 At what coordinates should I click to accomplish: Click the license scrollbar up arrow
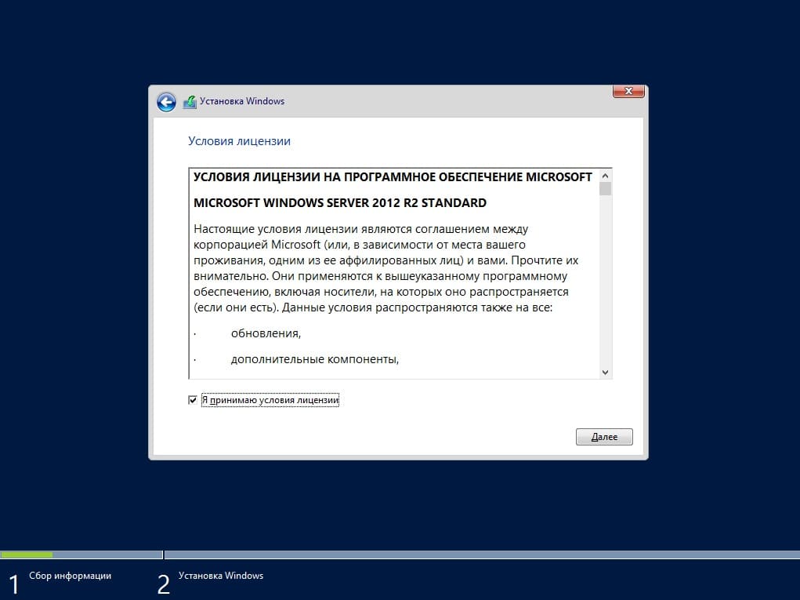605,176
